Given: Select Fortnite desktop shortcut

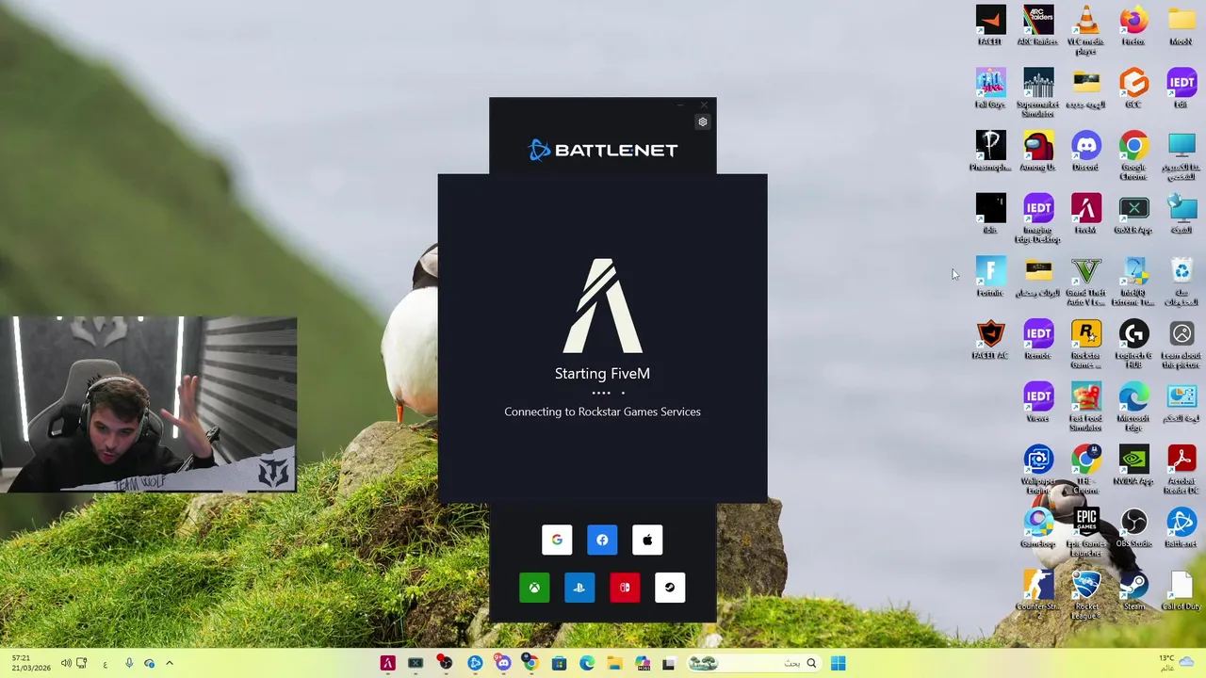Looking at the screenshot, I should 990,278.
